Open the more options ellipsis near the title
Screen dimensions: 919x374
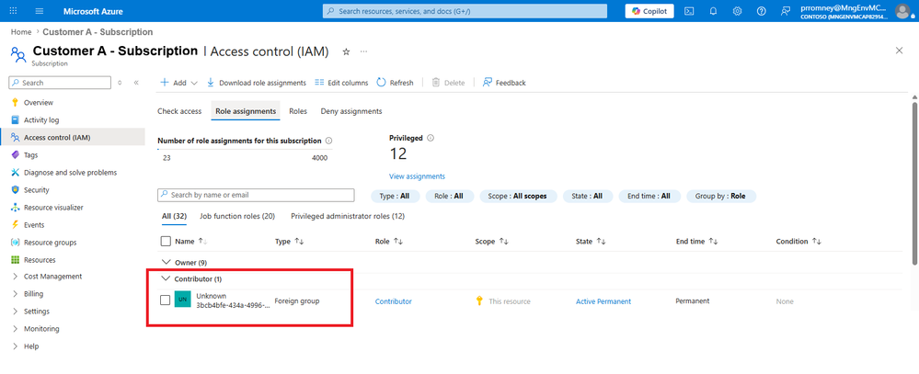[x=364, y=51]
